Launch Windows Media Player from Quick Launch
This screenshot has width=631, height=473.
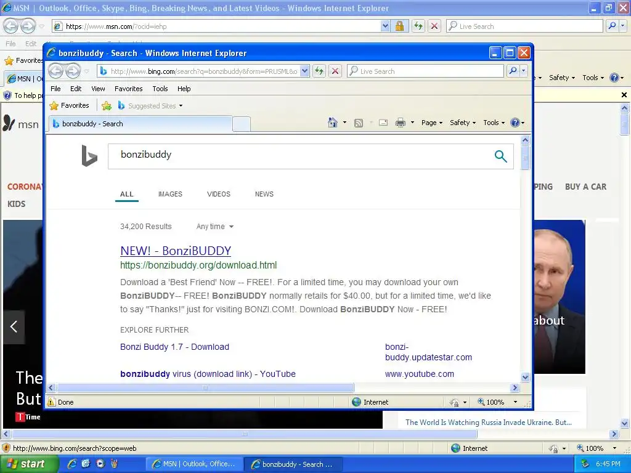pos(100,464)
